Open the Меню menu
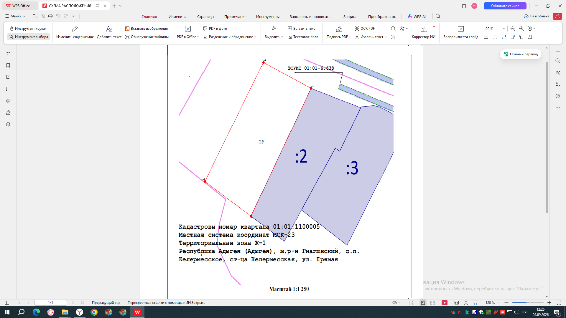Screen dimensions: 566x318 [x=15, y=16]
